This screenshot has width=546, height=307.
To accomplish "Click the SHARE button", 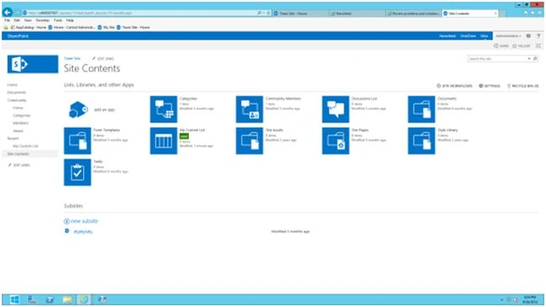I will (x=501, y=46).
